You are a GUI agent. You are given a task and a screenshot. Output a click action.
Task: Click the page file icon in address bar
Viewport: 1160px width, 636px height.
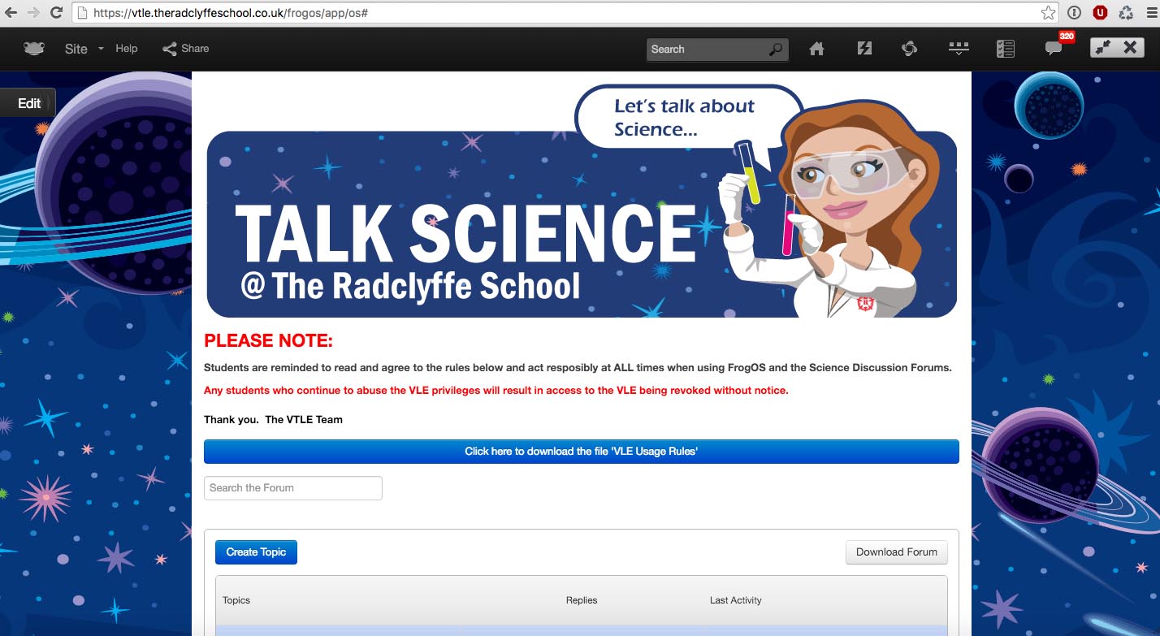pos(80,13)
